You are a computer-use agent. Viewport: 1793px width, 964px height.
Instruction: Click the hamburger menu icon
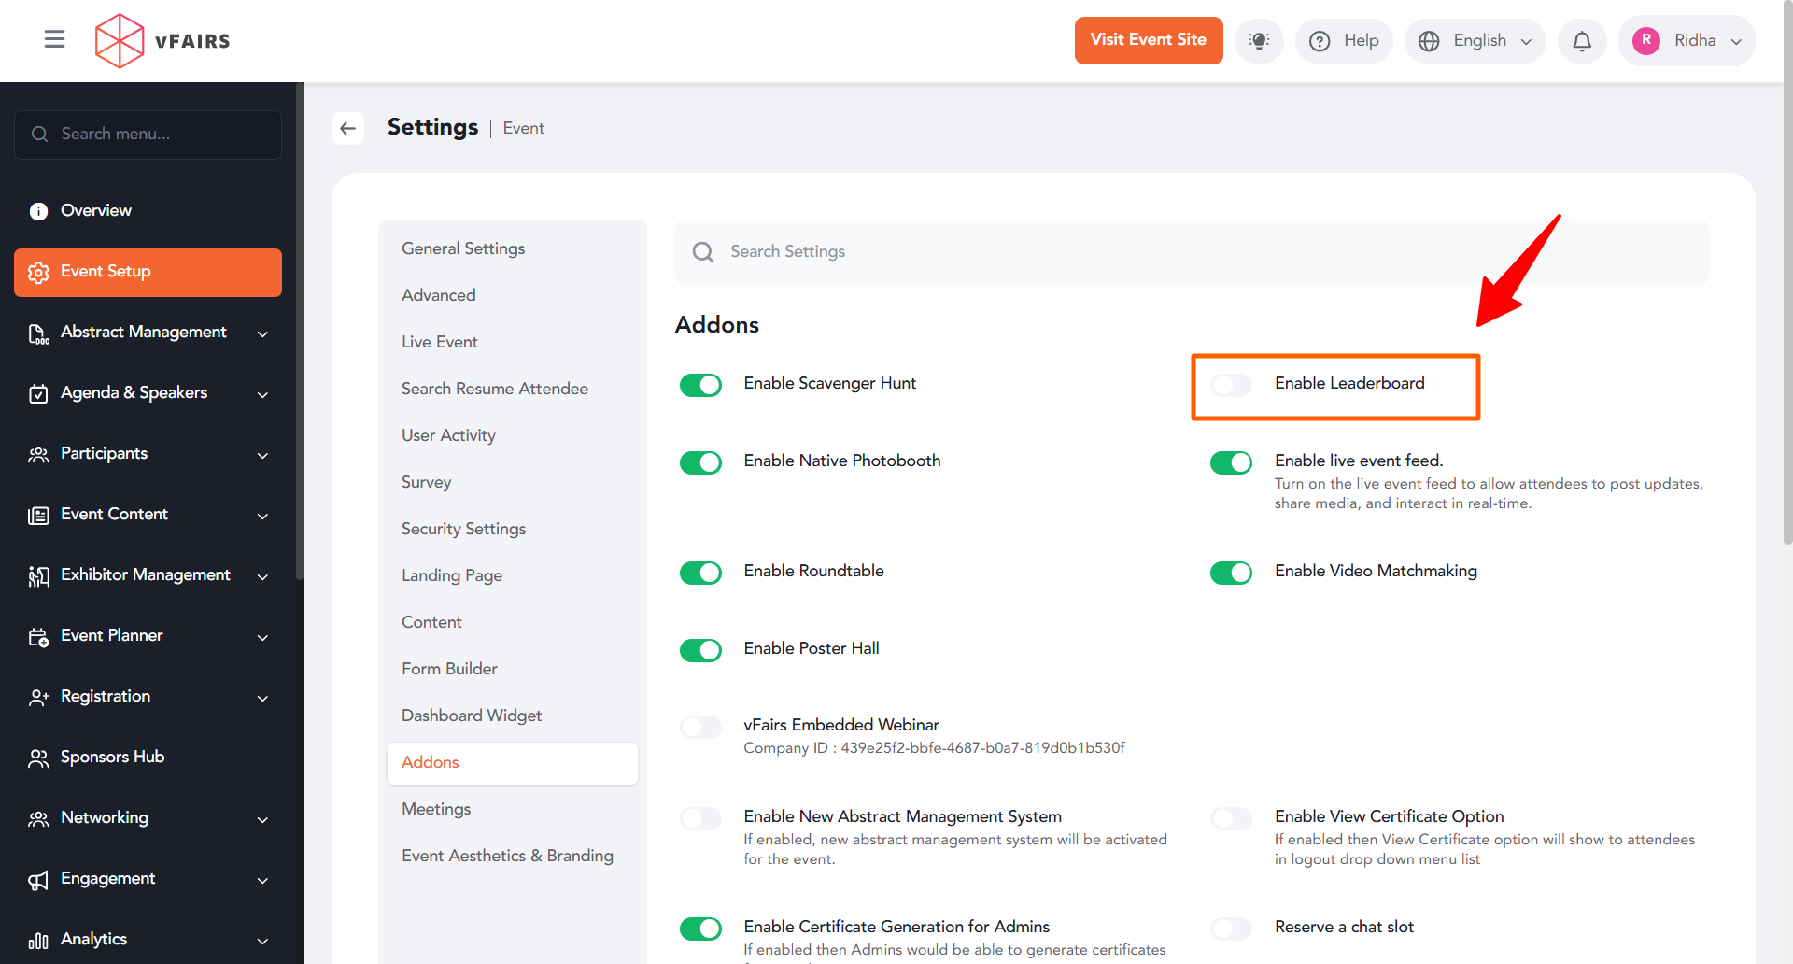(x=54, y=39)
